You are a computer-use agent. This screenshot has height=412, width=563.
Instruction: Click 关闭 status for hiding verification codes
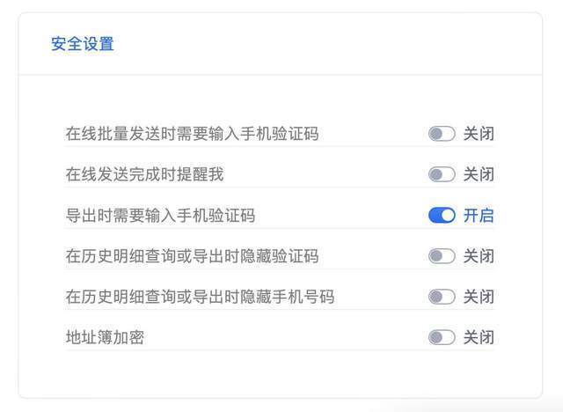click(x=479, y=256)
